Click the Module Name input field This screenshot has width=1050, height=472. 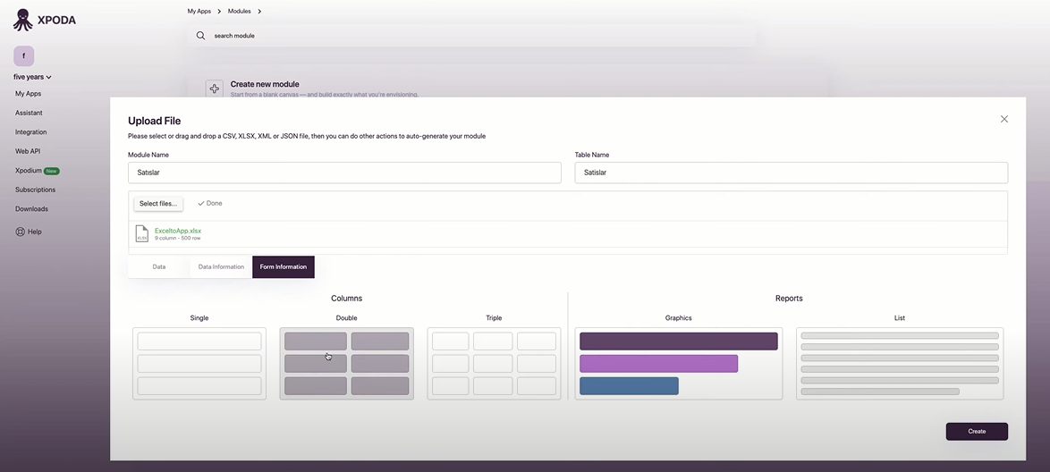tap(344, 173)
